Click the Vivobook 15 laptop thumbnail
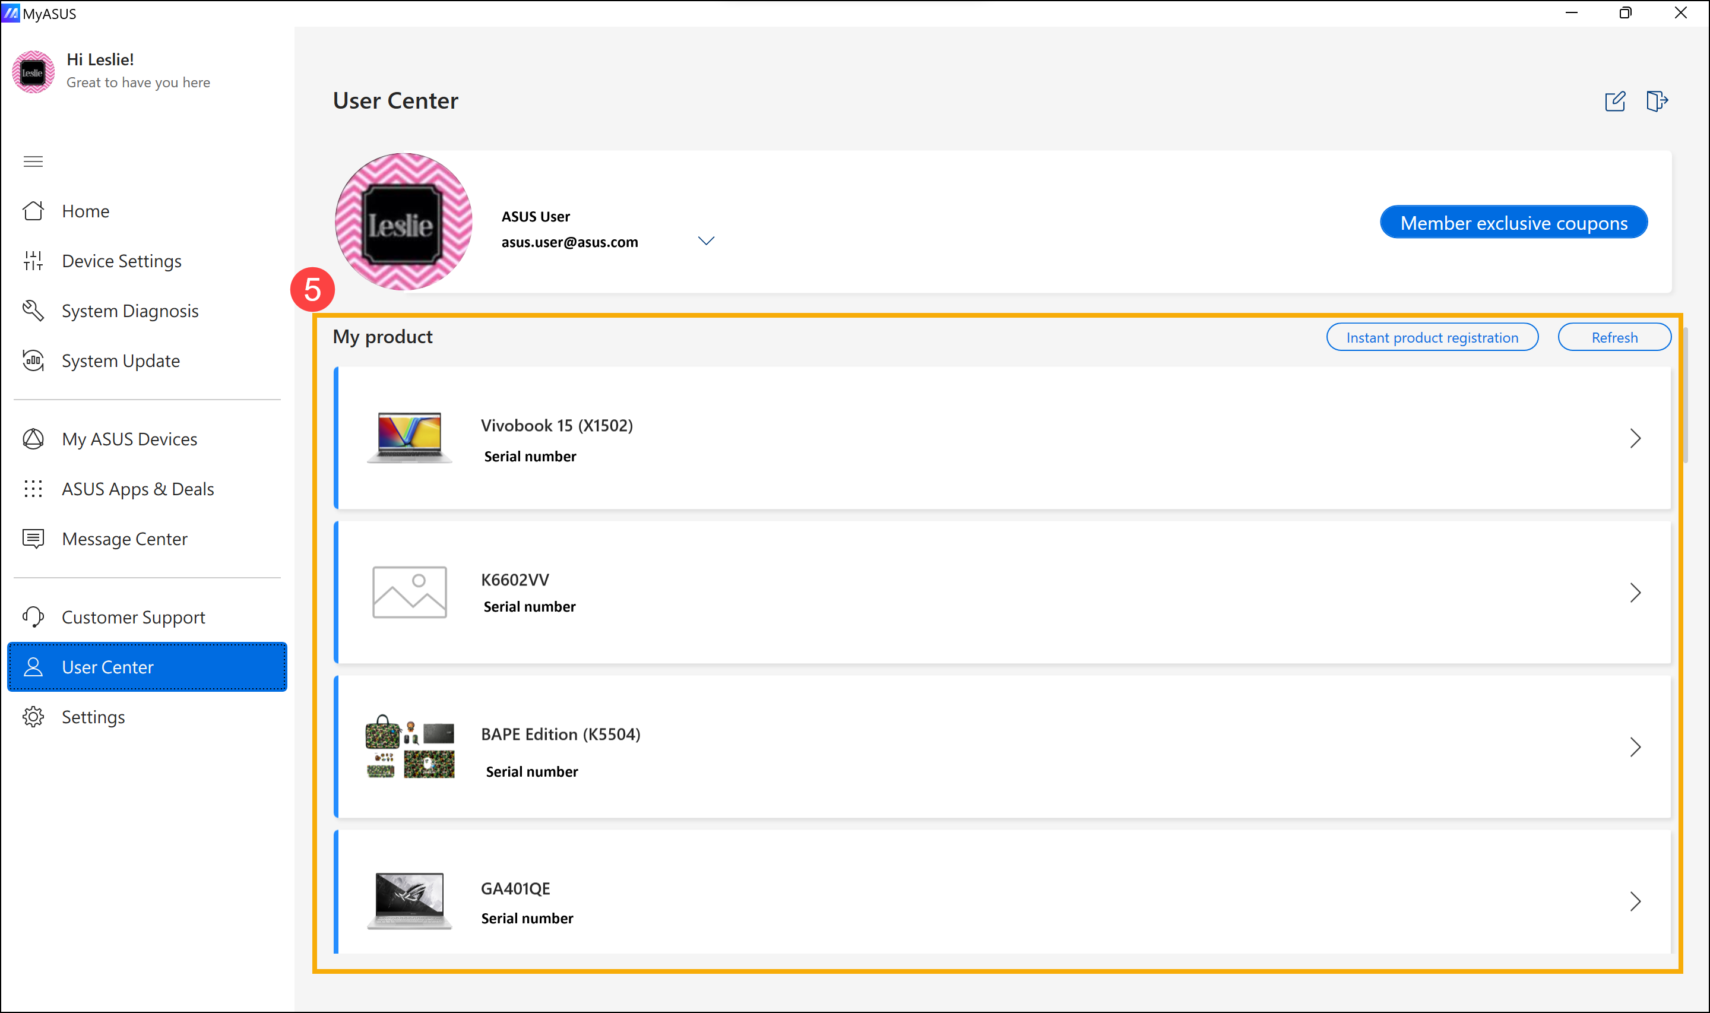This screenshot has width=1710, height=1013. coord(410,438)
